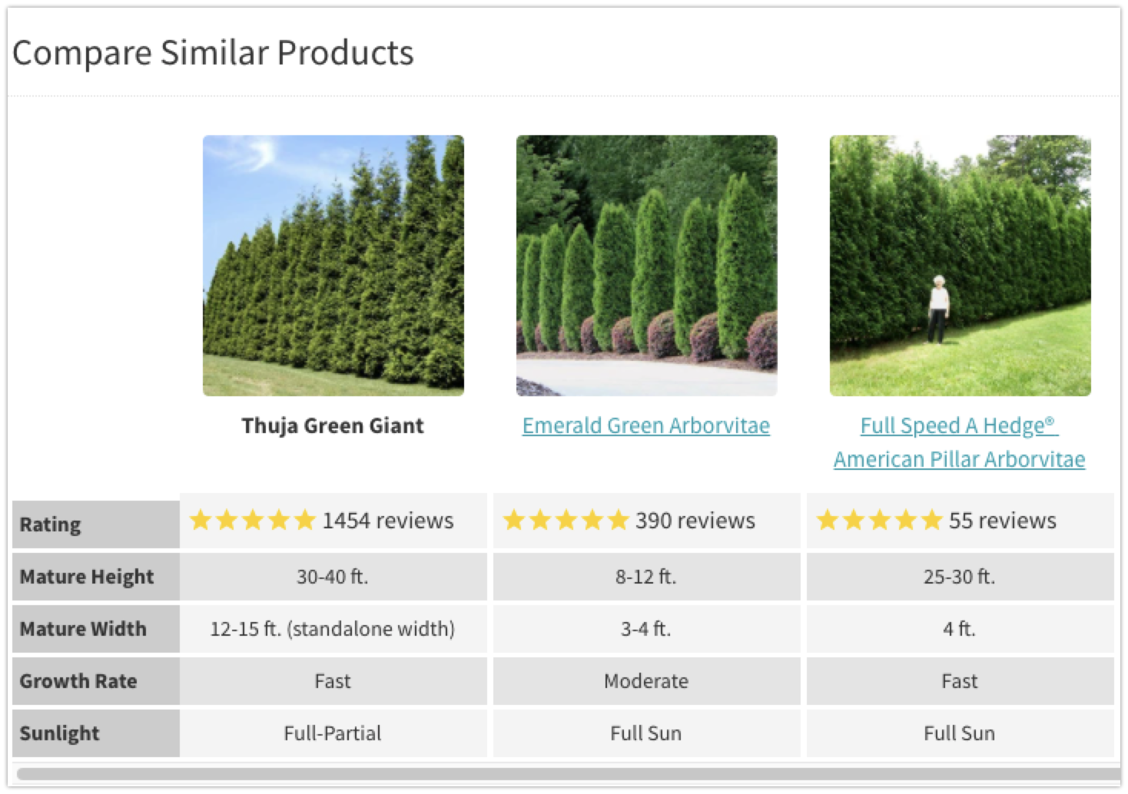Click the 1454 reviews text for Thuja
Screen dimensions: 1128x794
pos(390,521)
